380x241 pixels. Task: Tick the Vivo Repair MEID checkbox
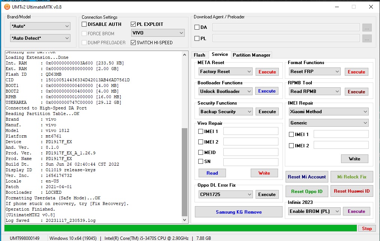coord(201,153)
